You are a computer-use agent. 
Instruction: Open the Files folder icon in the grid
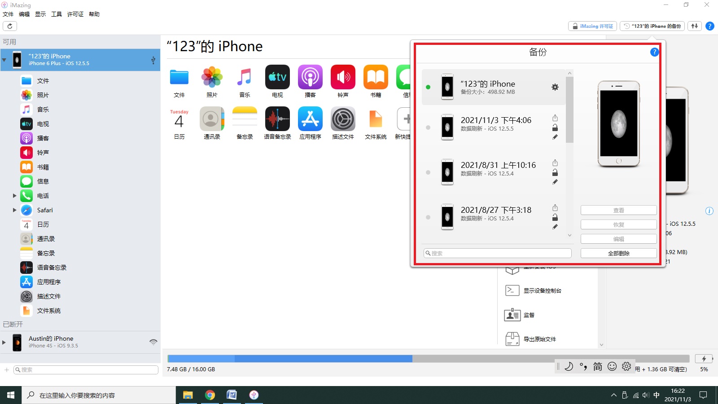(x=179, y=77)
